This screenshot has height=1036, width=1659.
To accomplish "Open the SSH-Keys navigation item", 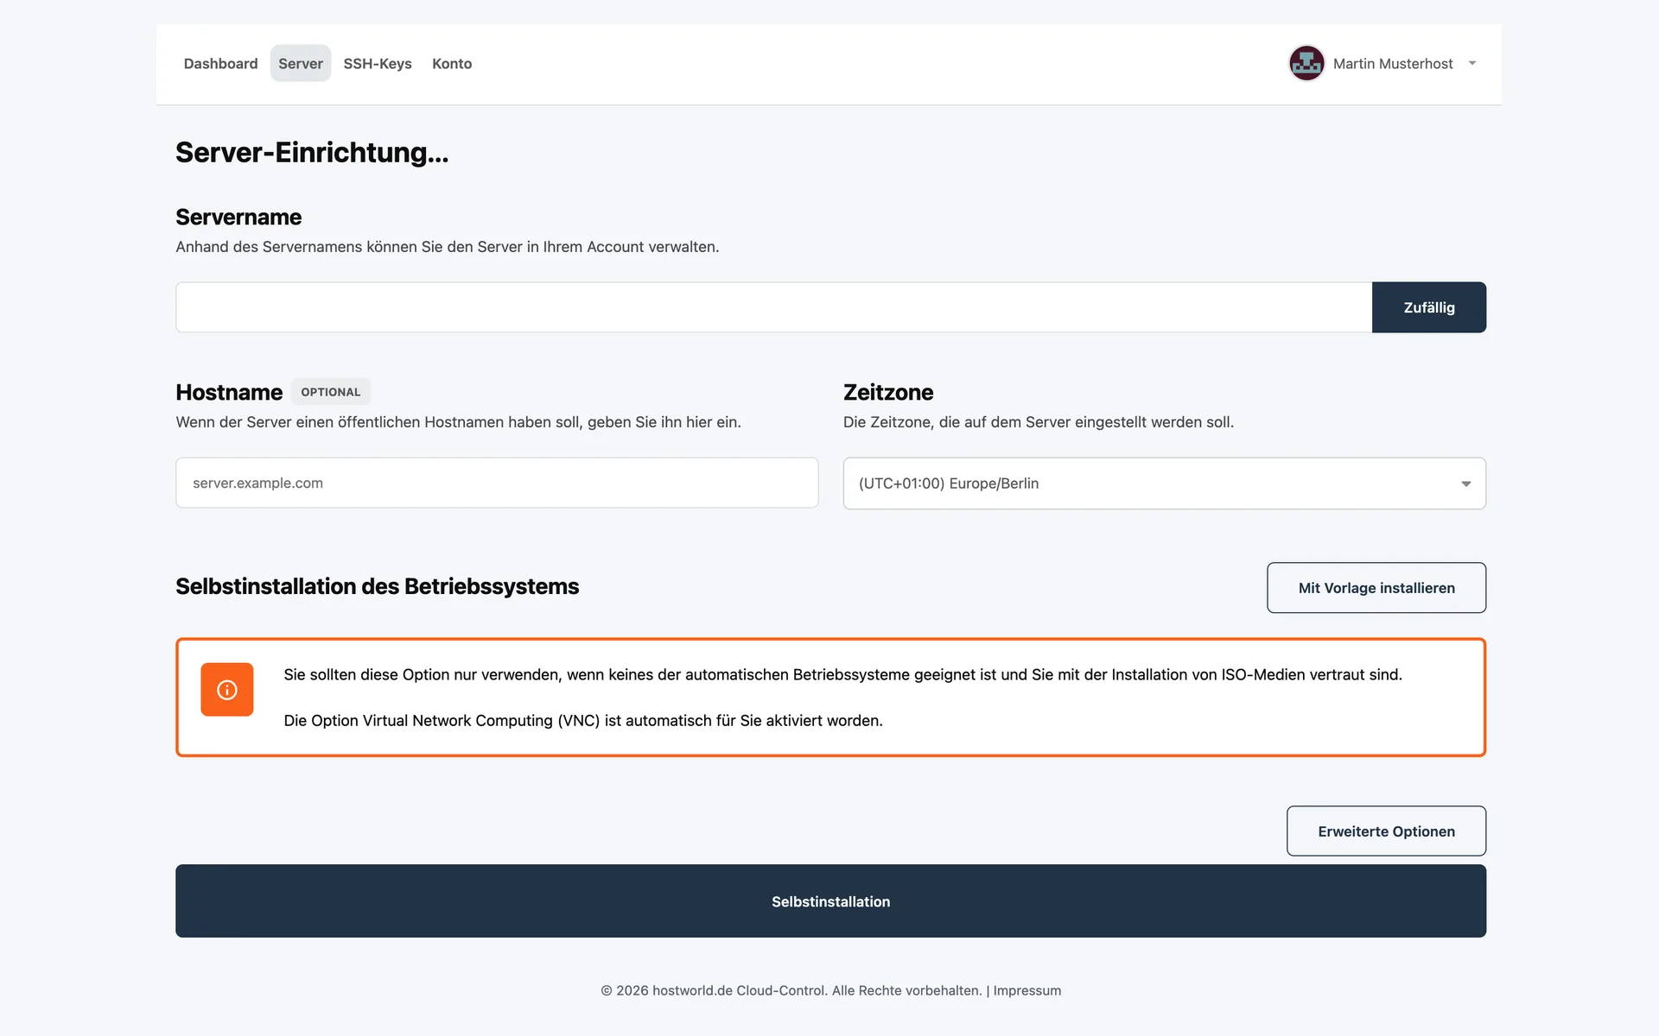I will [x=378, y=63].
